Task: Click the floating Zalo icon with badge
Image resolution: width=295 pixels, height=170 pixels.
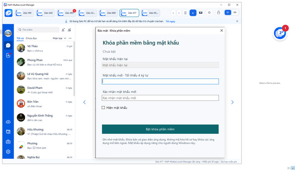Action: [x=280, y=33]
